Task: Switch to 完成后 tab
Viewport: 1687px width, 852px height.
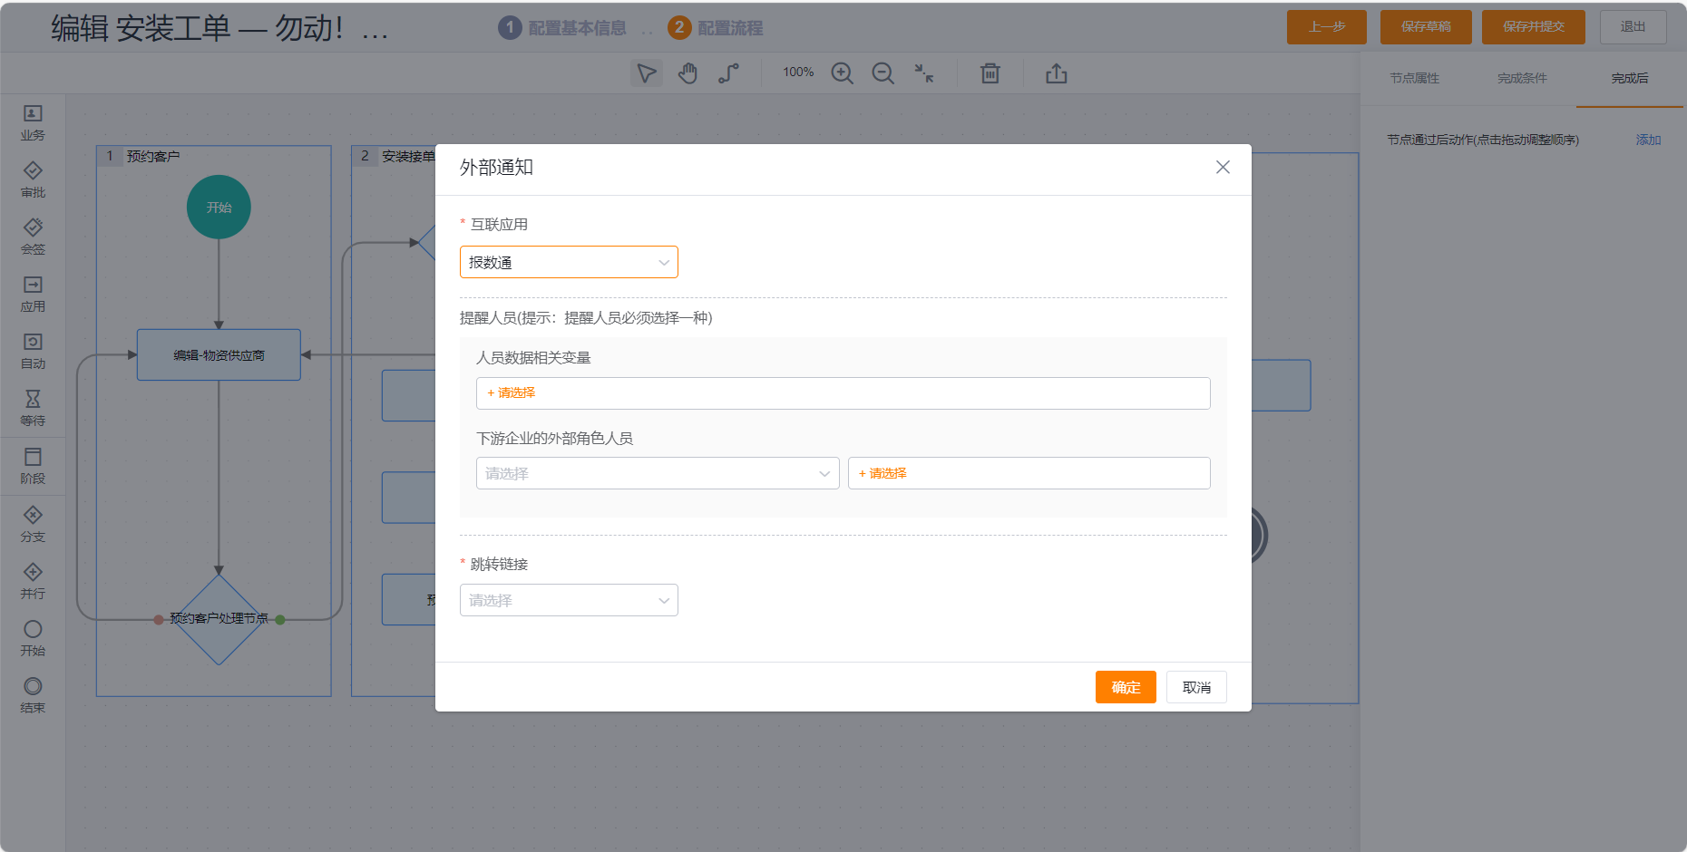Action: click(1630, 79)
